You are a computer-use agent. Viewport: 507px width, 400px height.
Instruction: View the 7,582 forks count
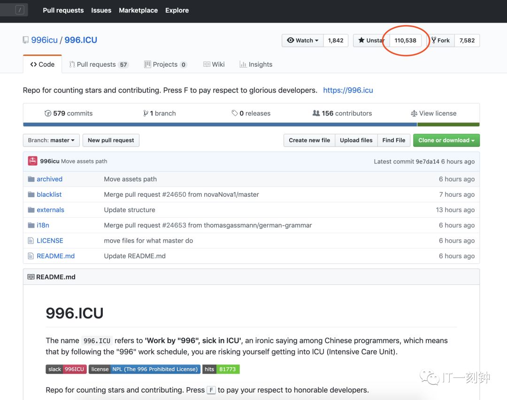pyautogui.click(x=467, y=40)
